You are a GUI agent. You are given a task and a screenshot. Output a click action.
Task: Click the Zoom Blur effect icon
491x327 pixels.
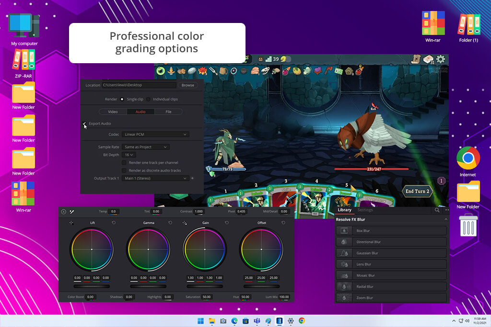pyautogui.click(x=344, y=298)
